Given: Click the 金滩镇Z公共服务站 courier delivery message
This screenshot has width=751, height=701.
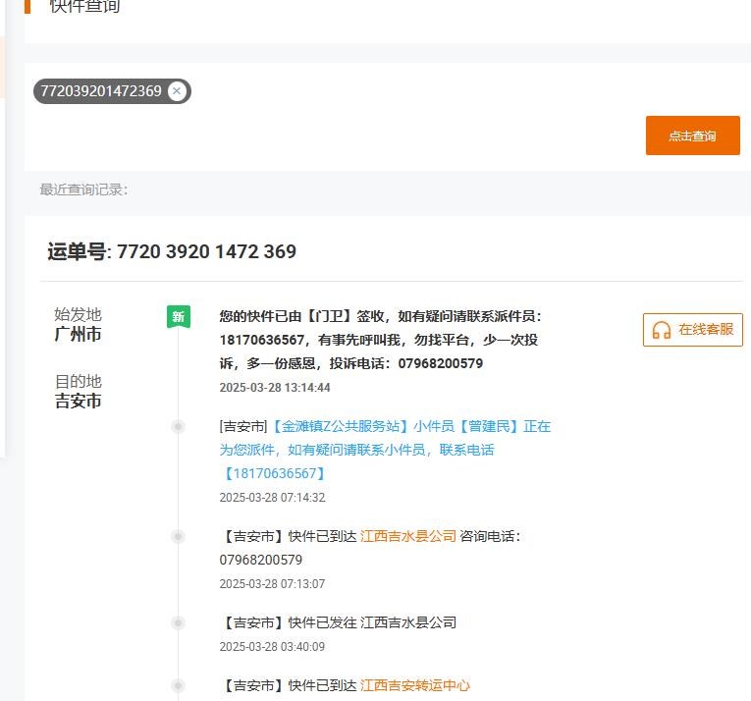Looking at the screenshot, I should pyautogui.click(x=385, y=450).
